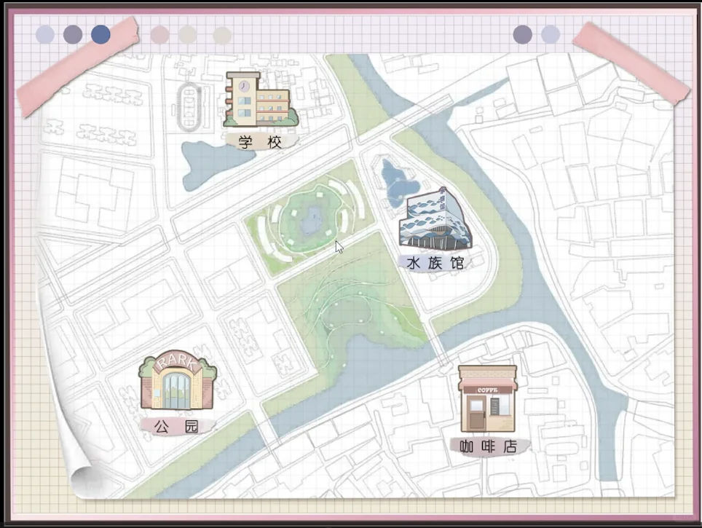
Task: Click the coffee shop building icon
Action: [488, 398]
